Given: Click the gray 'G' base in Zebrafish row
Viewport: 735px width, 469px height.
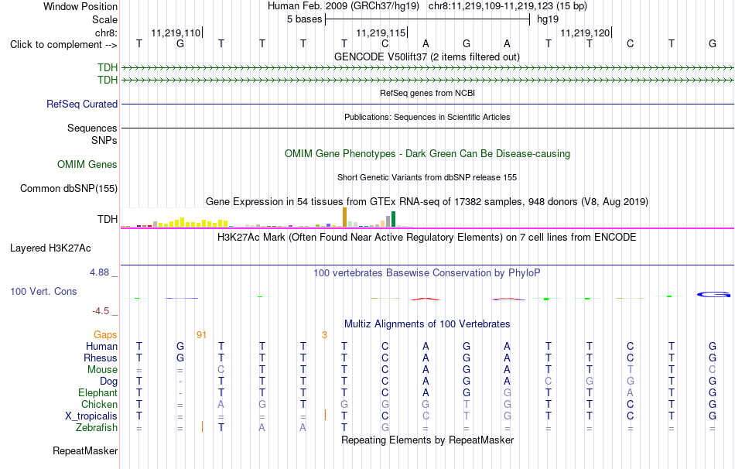Looking at the screenshot, I should [385, 428].
